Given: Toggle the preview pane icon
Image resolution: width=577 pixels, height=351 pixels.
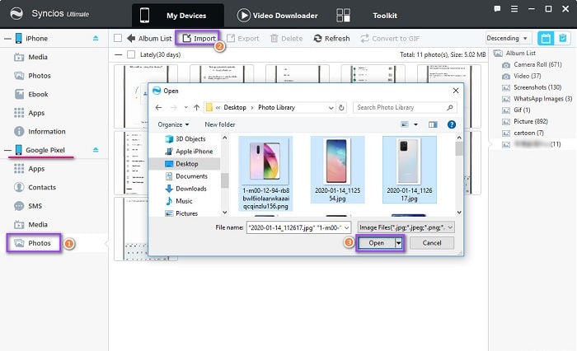Looking at the screenshot, I should [x=433, y=124].
